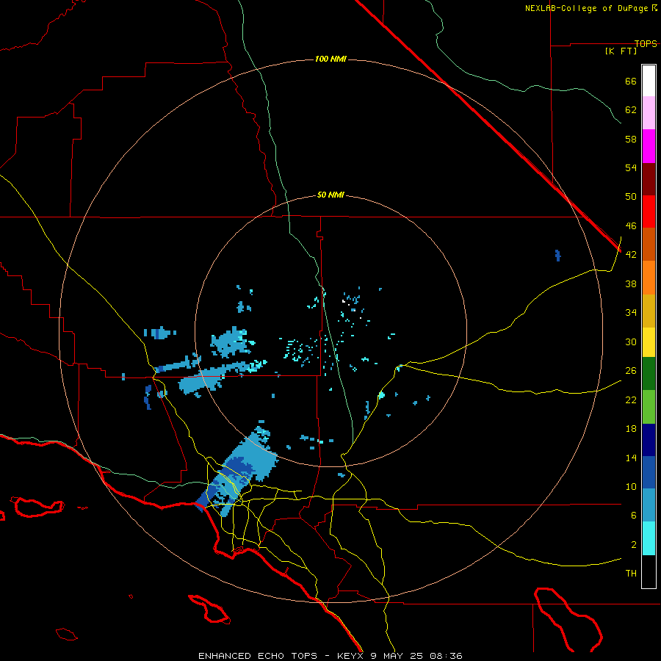
Task: Click the '46' legend value
Action: 631,226
